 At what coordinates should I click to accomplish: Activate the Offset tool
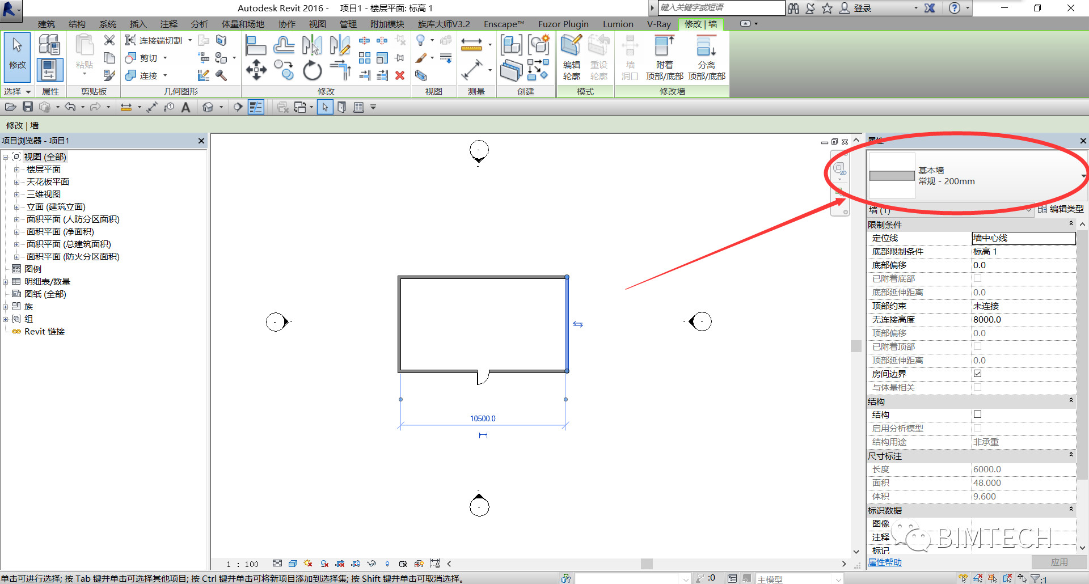(284, 44)
